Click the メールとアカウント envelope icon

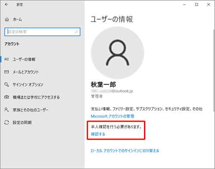6,72
